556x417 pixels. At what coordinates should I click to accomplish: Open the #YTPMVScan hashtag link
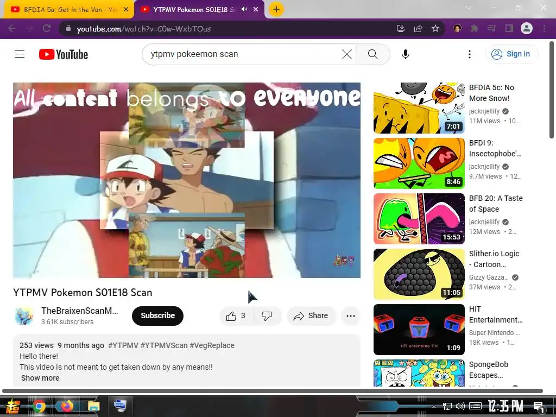pos(164,345)
